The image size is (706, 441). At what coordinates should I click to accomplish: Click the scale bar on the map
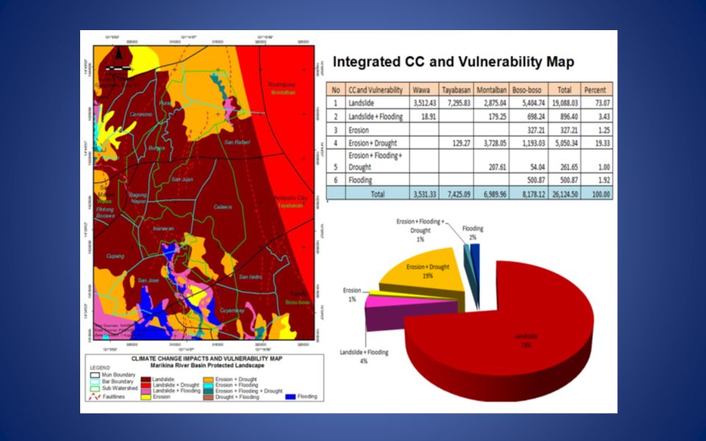click(x=118, y=68)
